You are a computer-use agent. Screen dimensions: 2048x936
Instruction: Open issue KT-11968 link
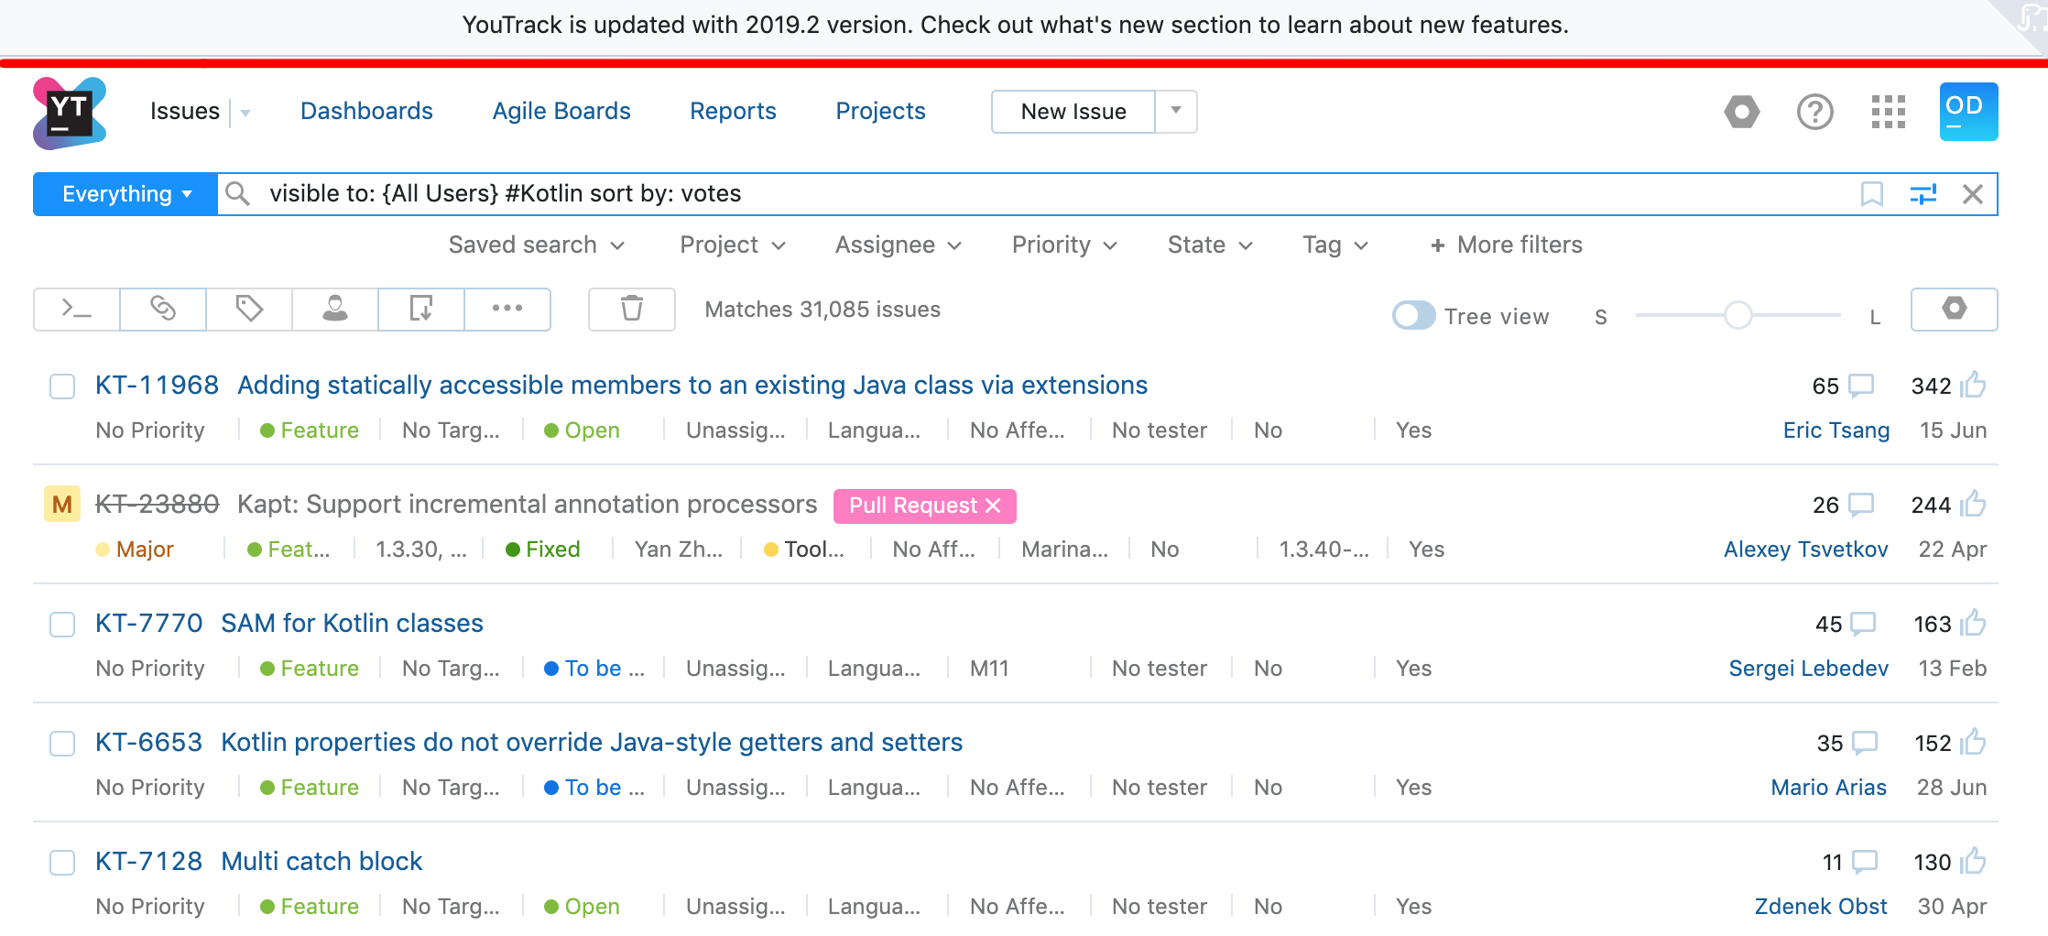pos(157,385)
